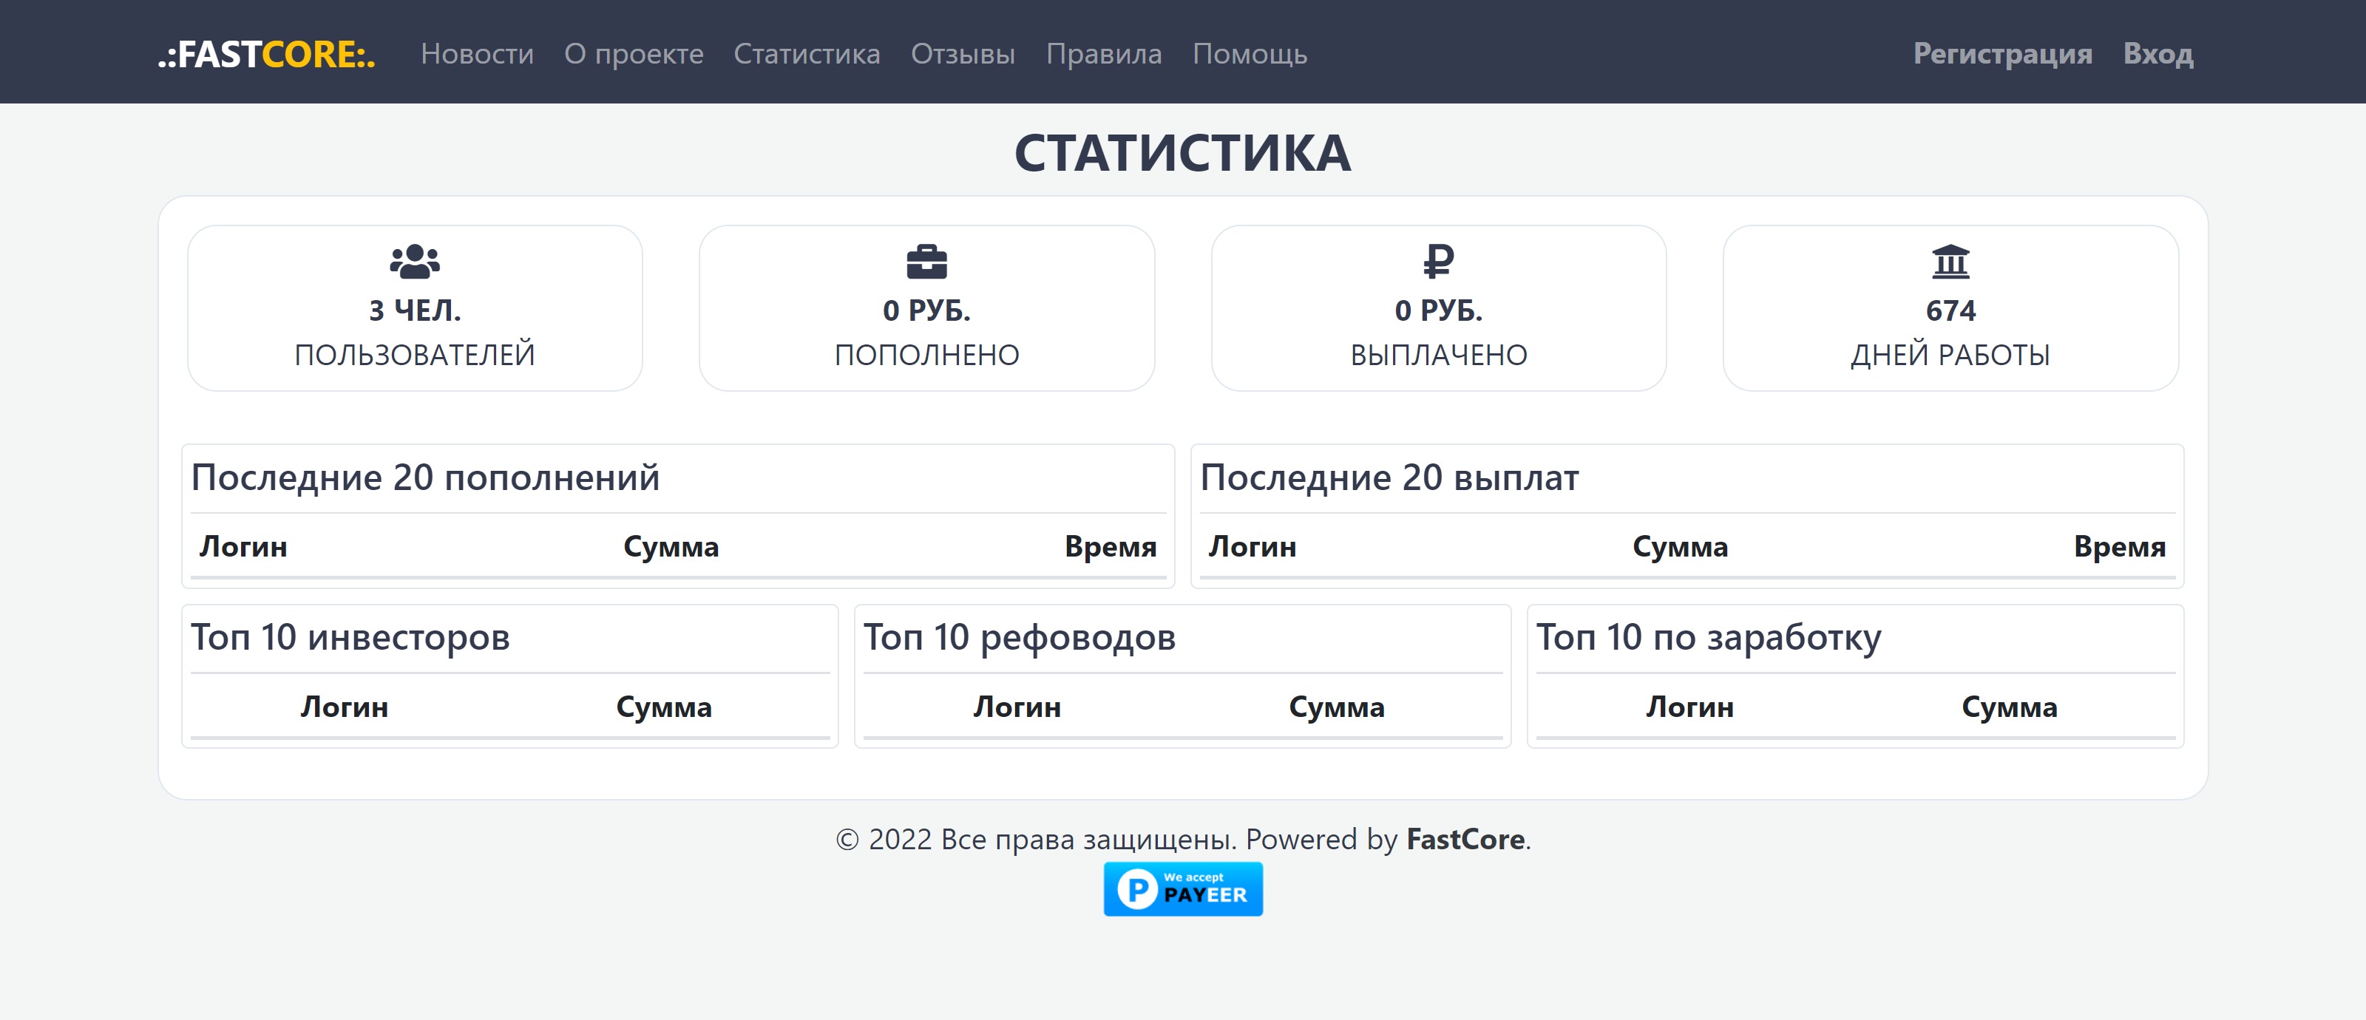Navigate to Правила
This screenshot has height=1020, width=2366.
pyautogui.click(x=1103, y=54)
